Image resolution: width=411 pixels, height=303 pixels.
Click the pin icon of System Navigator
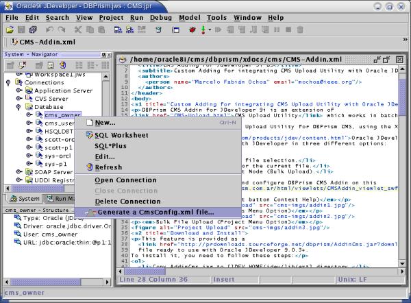coord(104,55)
